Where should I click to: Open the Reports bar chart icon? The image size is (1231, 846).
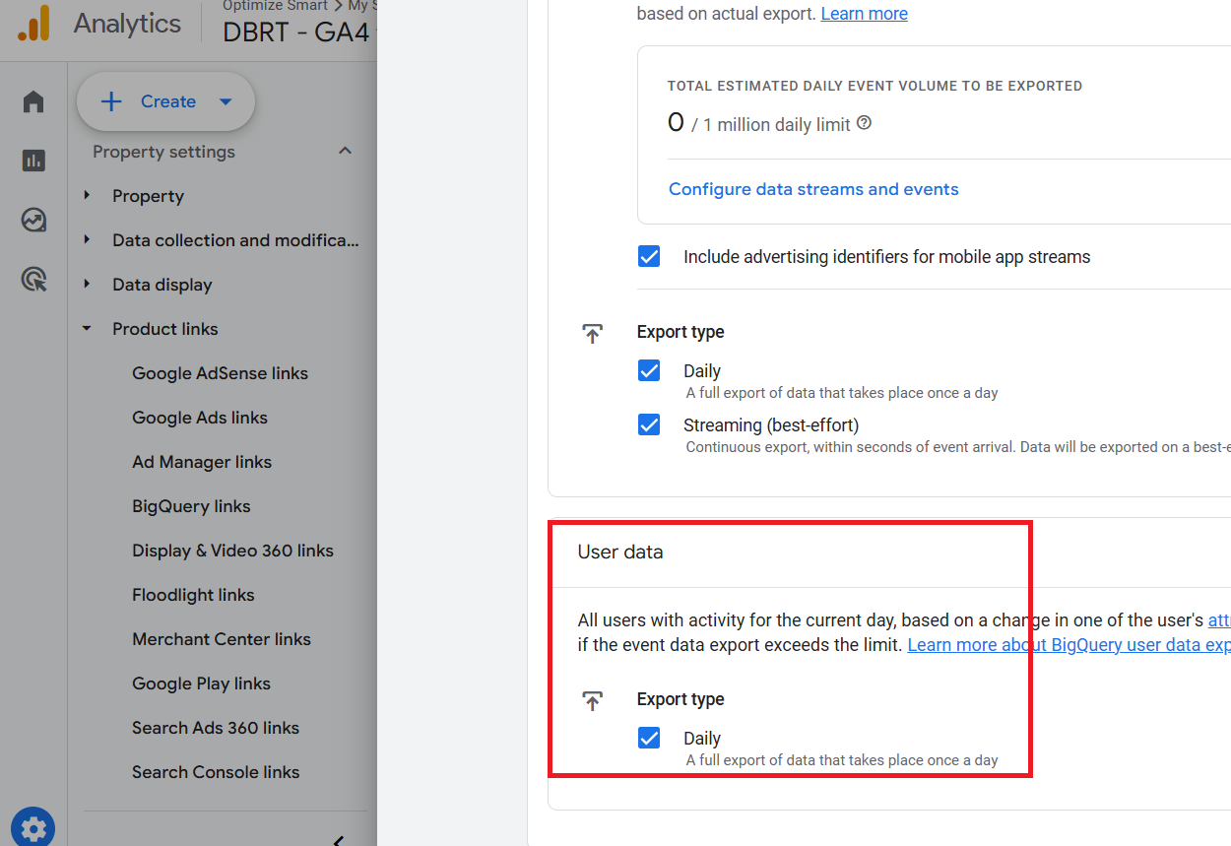tap(33, 161)
